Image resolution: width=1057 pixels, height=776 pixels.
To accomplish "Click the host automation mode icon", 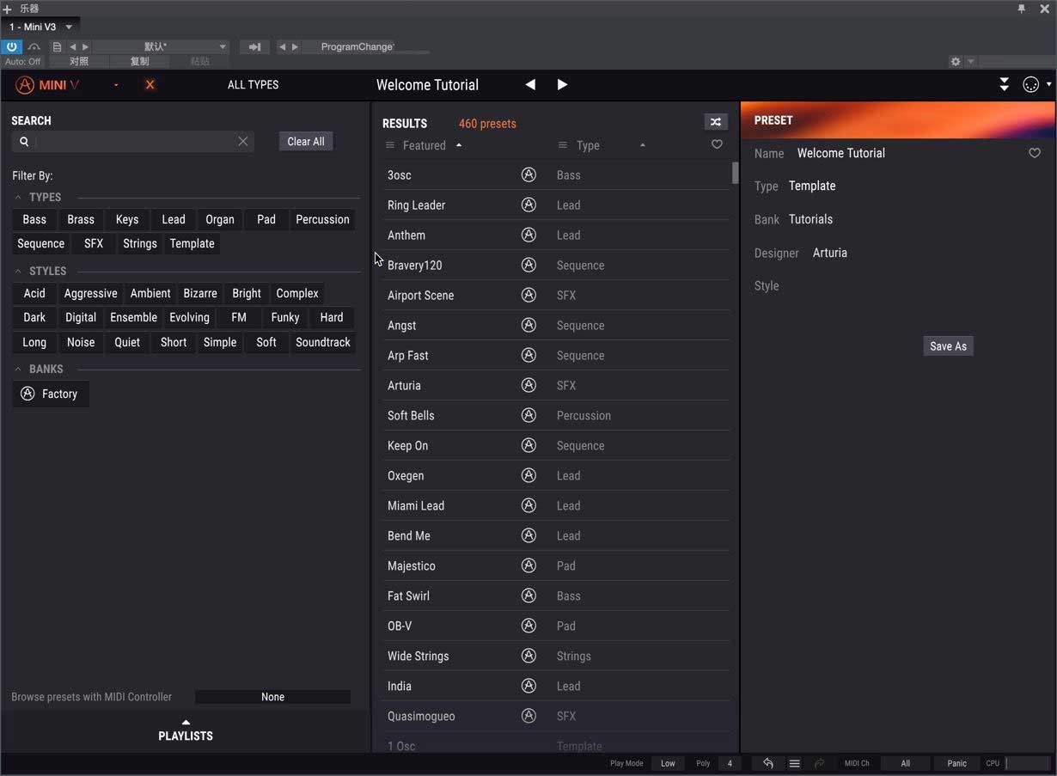I will pyautogui.click(x=34, y=47).
